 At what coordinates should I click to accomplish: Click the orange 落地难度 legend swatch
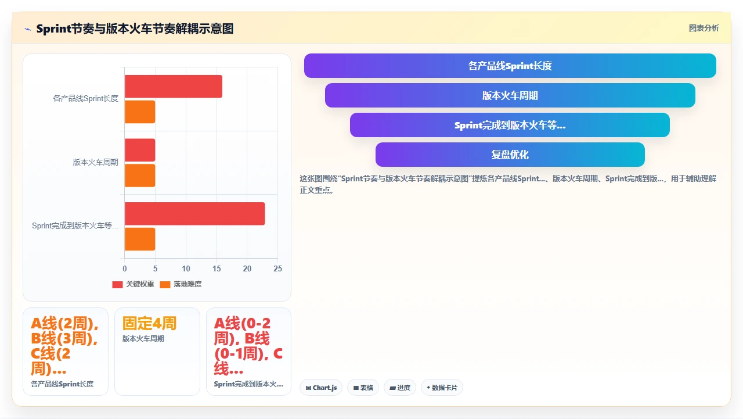(x=165, y=284)
